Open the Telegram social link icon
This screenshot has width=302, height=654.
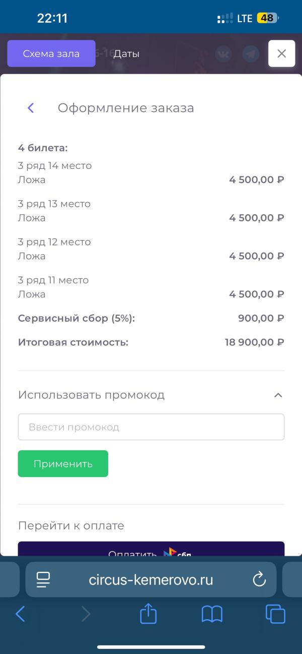tap(250, 53)
